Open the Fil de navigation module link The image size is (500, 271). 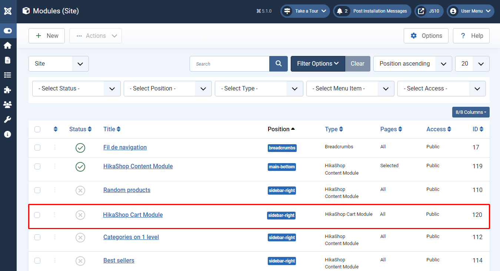point(125,148)
